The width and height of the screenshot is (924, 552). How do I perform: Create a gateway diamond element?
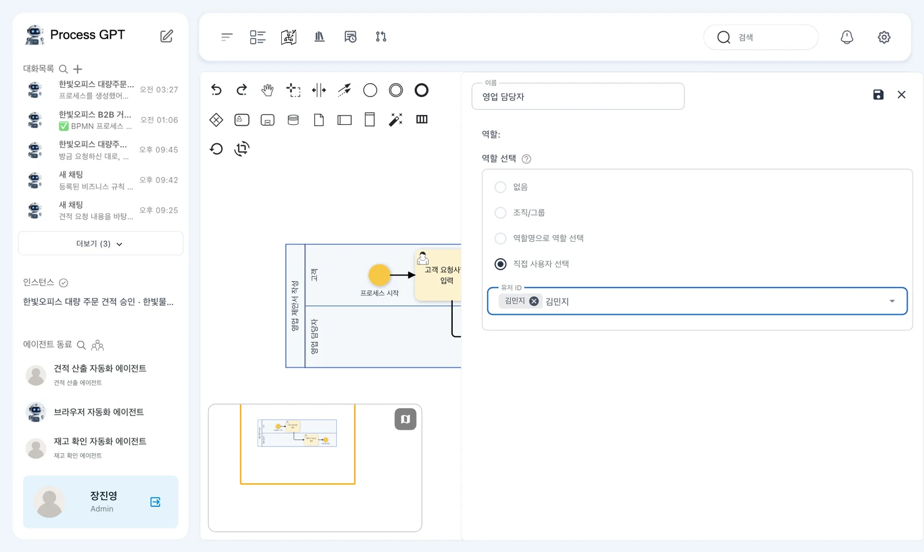[x=216, y=120]
